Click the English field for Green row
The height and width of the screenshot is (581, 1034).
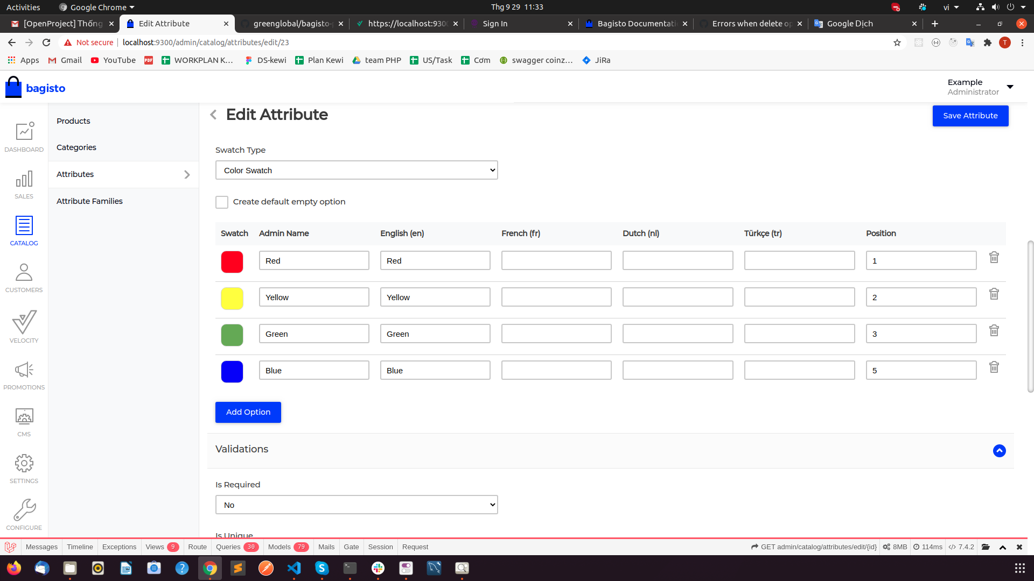pyautogui.click(x=435, y=334)
